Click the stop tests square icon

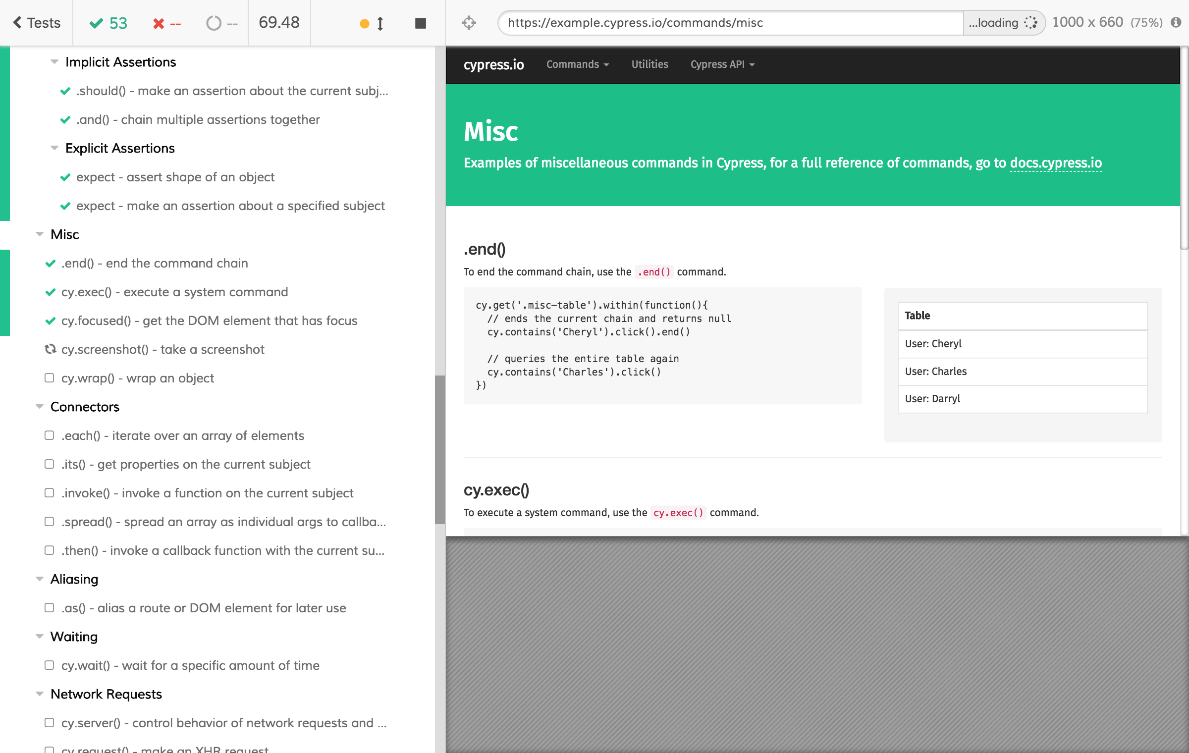420,23
